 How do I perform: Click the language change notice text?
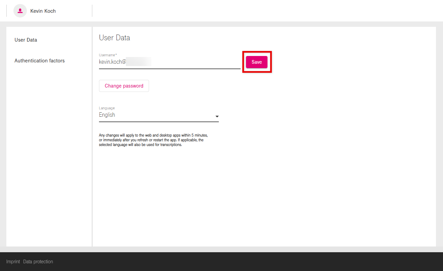(x=153, y=140)
